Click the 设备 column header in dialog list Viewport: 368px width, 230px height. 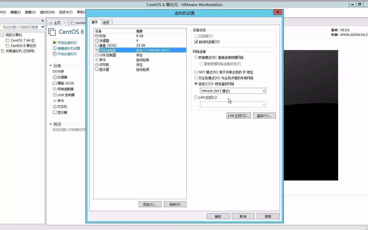114,31
